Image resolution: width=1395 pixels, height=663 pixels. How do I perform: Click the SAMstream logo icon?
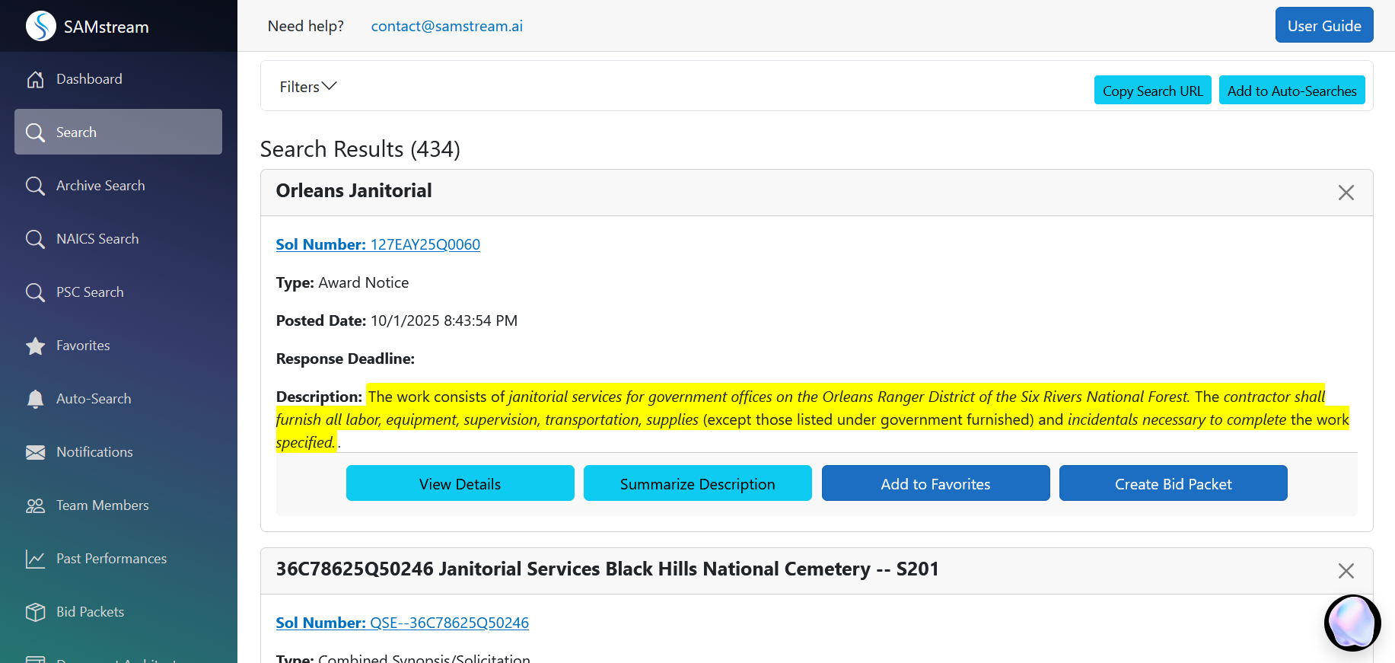tap(41, 26)
